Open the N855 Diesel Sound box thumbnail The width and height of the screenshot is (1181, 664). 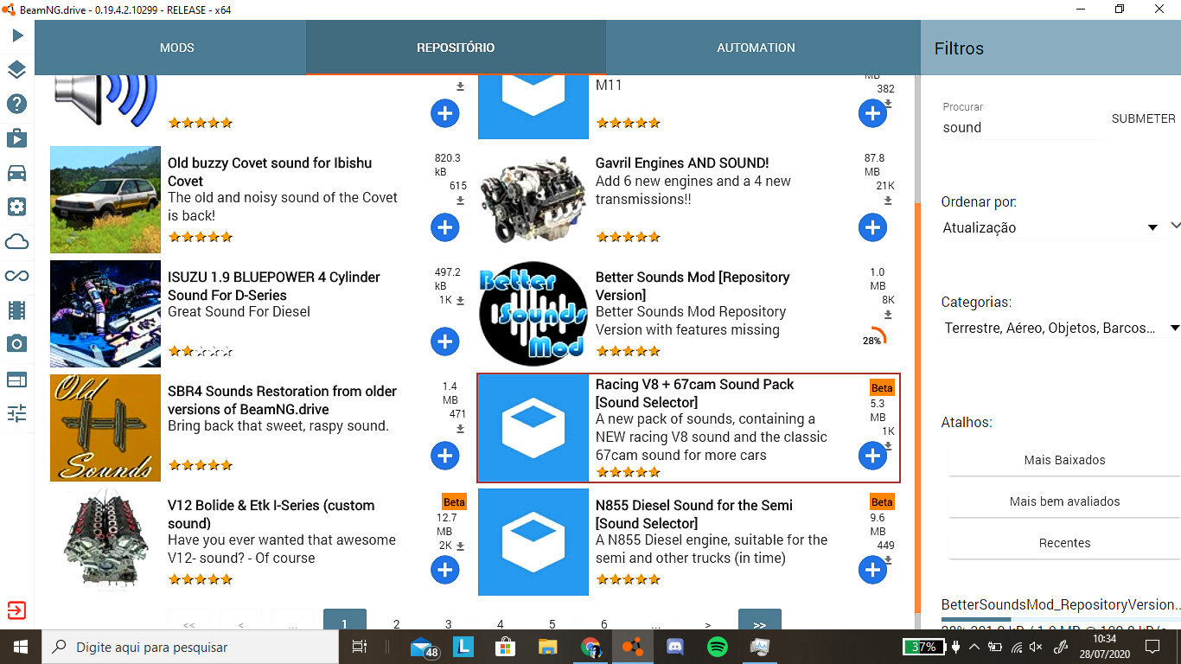coord(533,542)
